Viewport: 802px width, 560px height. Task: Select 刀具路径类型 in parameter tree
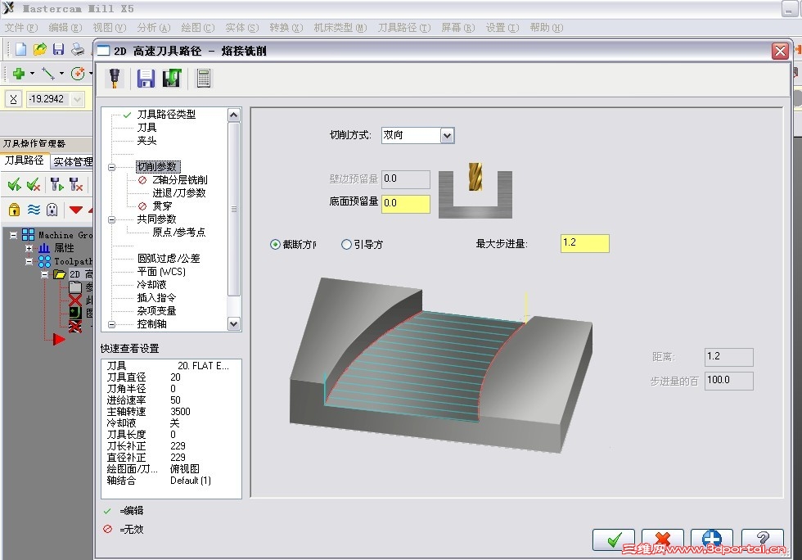pos(166,115)
